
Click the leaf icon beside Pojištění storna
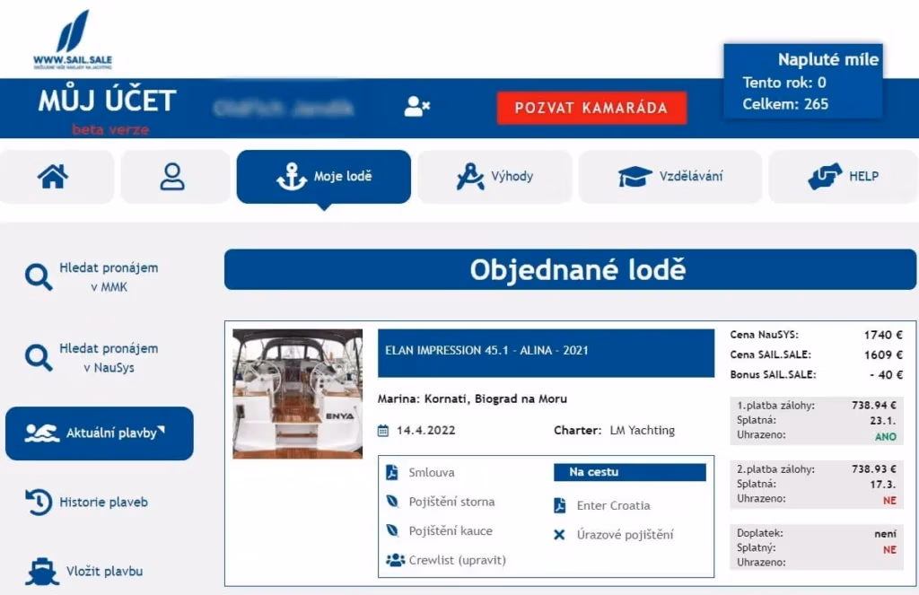point(392,501)
